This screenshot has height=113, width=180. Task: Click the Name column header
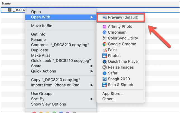6,3
